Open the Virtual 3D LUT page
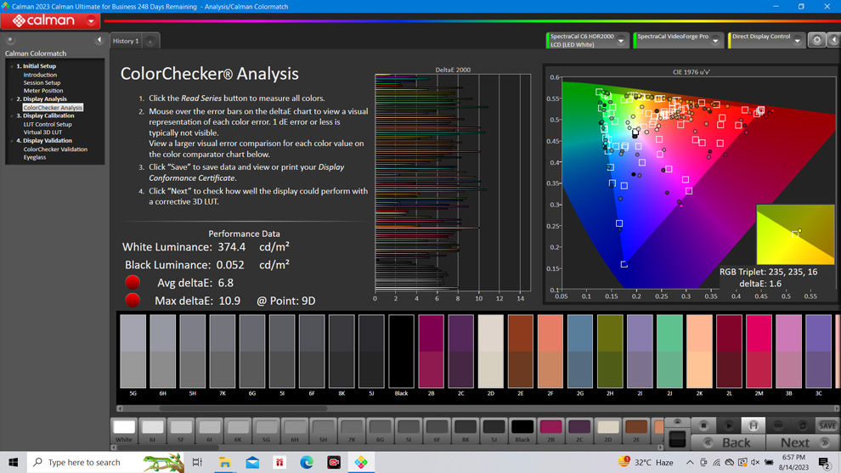 [42, 132]
